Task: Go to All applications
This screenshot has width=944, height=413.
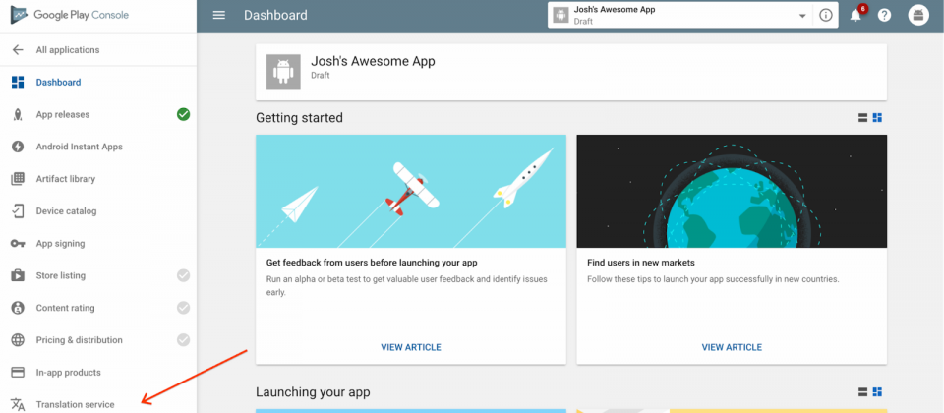Action: 68,50
